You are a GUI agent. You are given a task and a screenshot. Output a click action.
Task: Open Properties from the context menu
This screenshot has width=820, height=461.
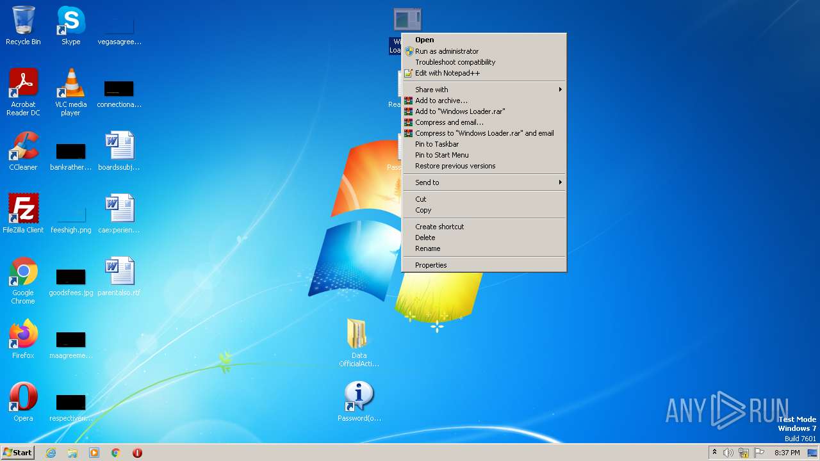pyautogui.click(x=484, y=265)
